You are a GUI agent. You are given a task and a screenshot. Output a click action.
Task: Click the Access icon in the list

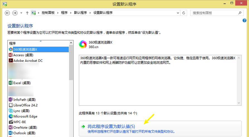11,55
